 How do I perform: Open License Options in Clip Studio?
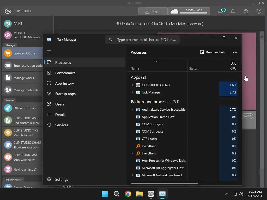pyautogui.click(x=22, y=53)
